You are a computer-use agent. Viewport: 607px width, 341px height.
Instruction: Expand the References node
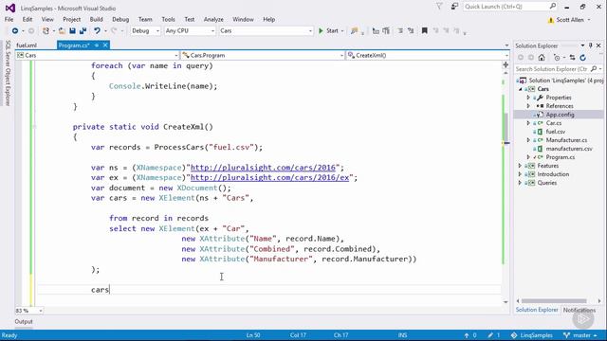click(528, 106)
